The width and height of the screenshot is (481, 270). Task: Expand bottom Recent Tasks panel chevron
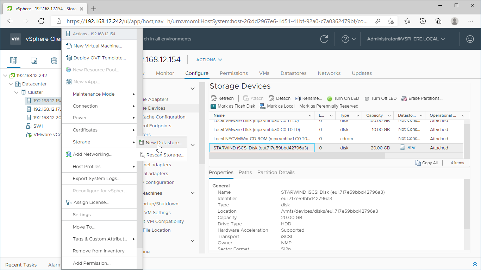coord(475,264)
